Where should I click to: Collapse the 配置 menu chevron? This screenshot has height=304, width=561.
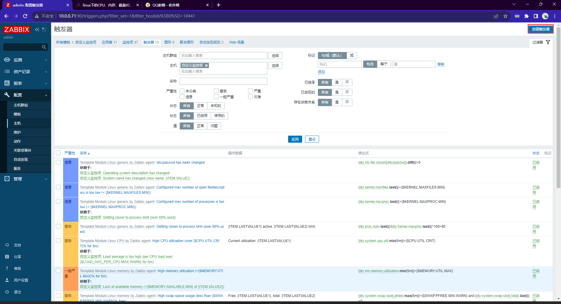point(46,95)
